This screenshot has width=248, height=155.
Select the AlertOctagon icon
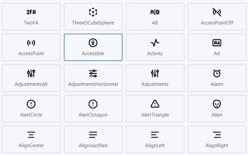pos(93,104)
